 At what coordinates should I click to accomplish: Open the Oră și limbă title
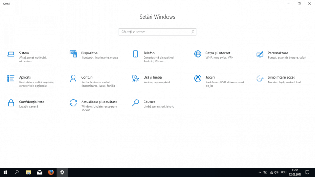152,77
